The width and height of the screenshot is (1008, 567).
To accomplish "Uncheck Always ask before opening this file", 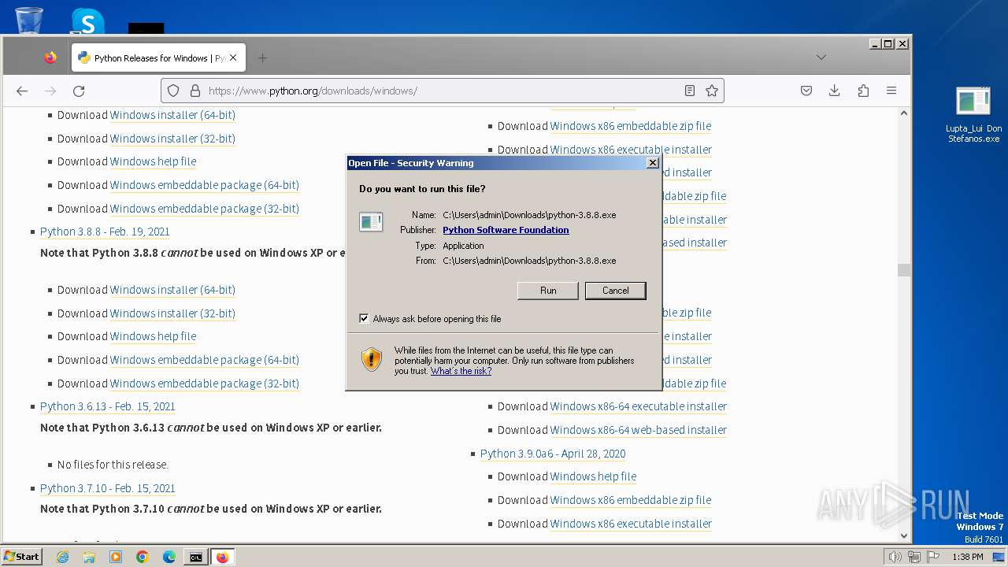I will click(x=364, y=319).
